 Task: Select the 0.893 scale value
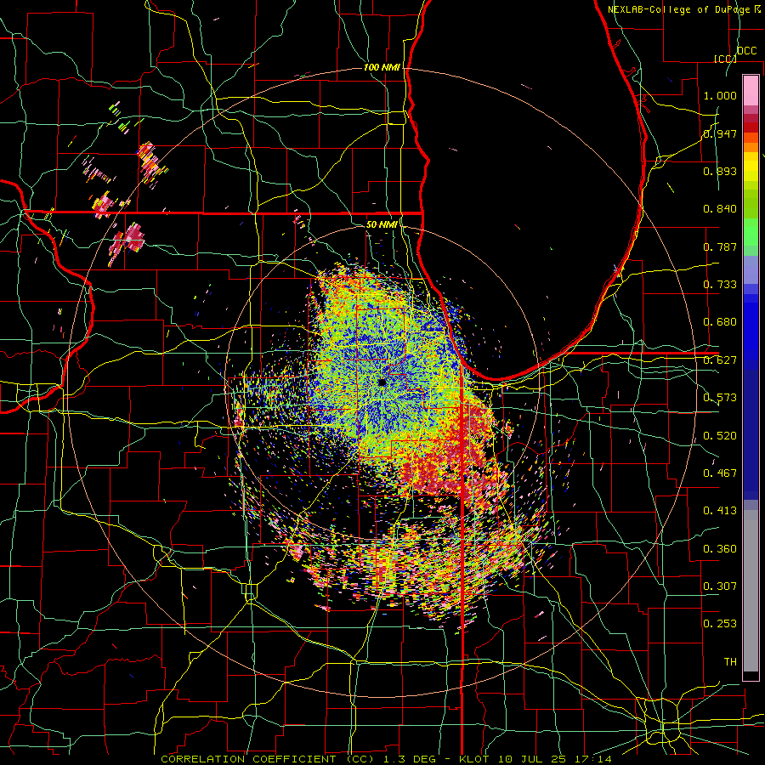coord(720,171)
